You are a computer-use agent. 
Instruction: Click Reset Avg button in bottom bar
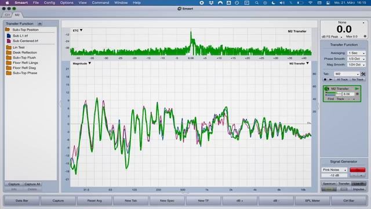click(x=94, y=201)
